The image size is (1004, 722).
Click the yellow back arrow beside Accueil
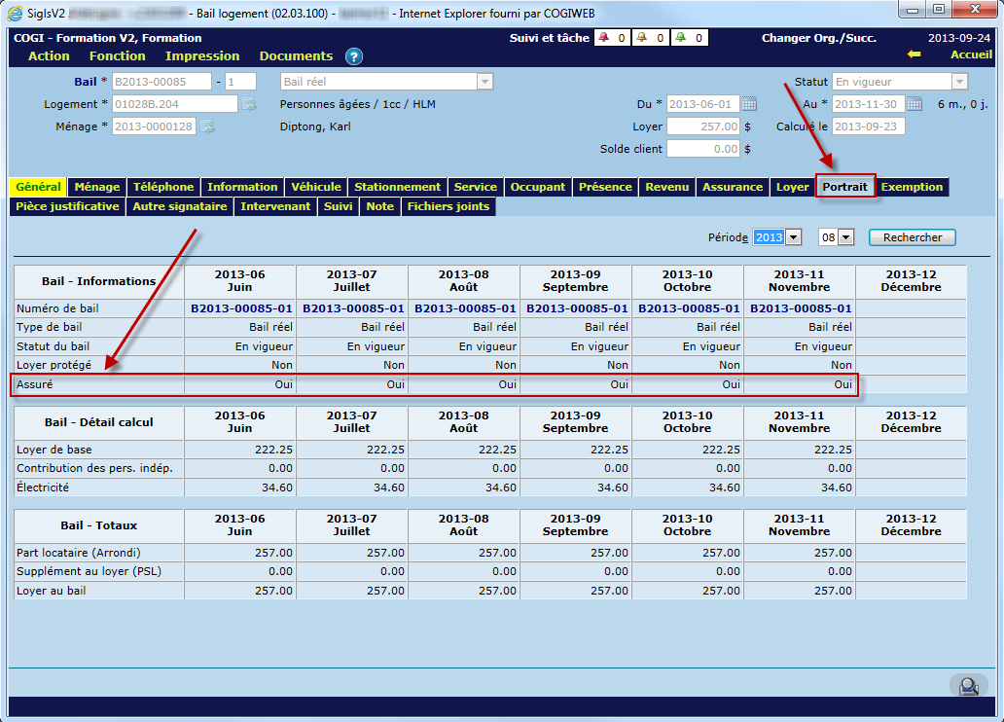point(913,55)
